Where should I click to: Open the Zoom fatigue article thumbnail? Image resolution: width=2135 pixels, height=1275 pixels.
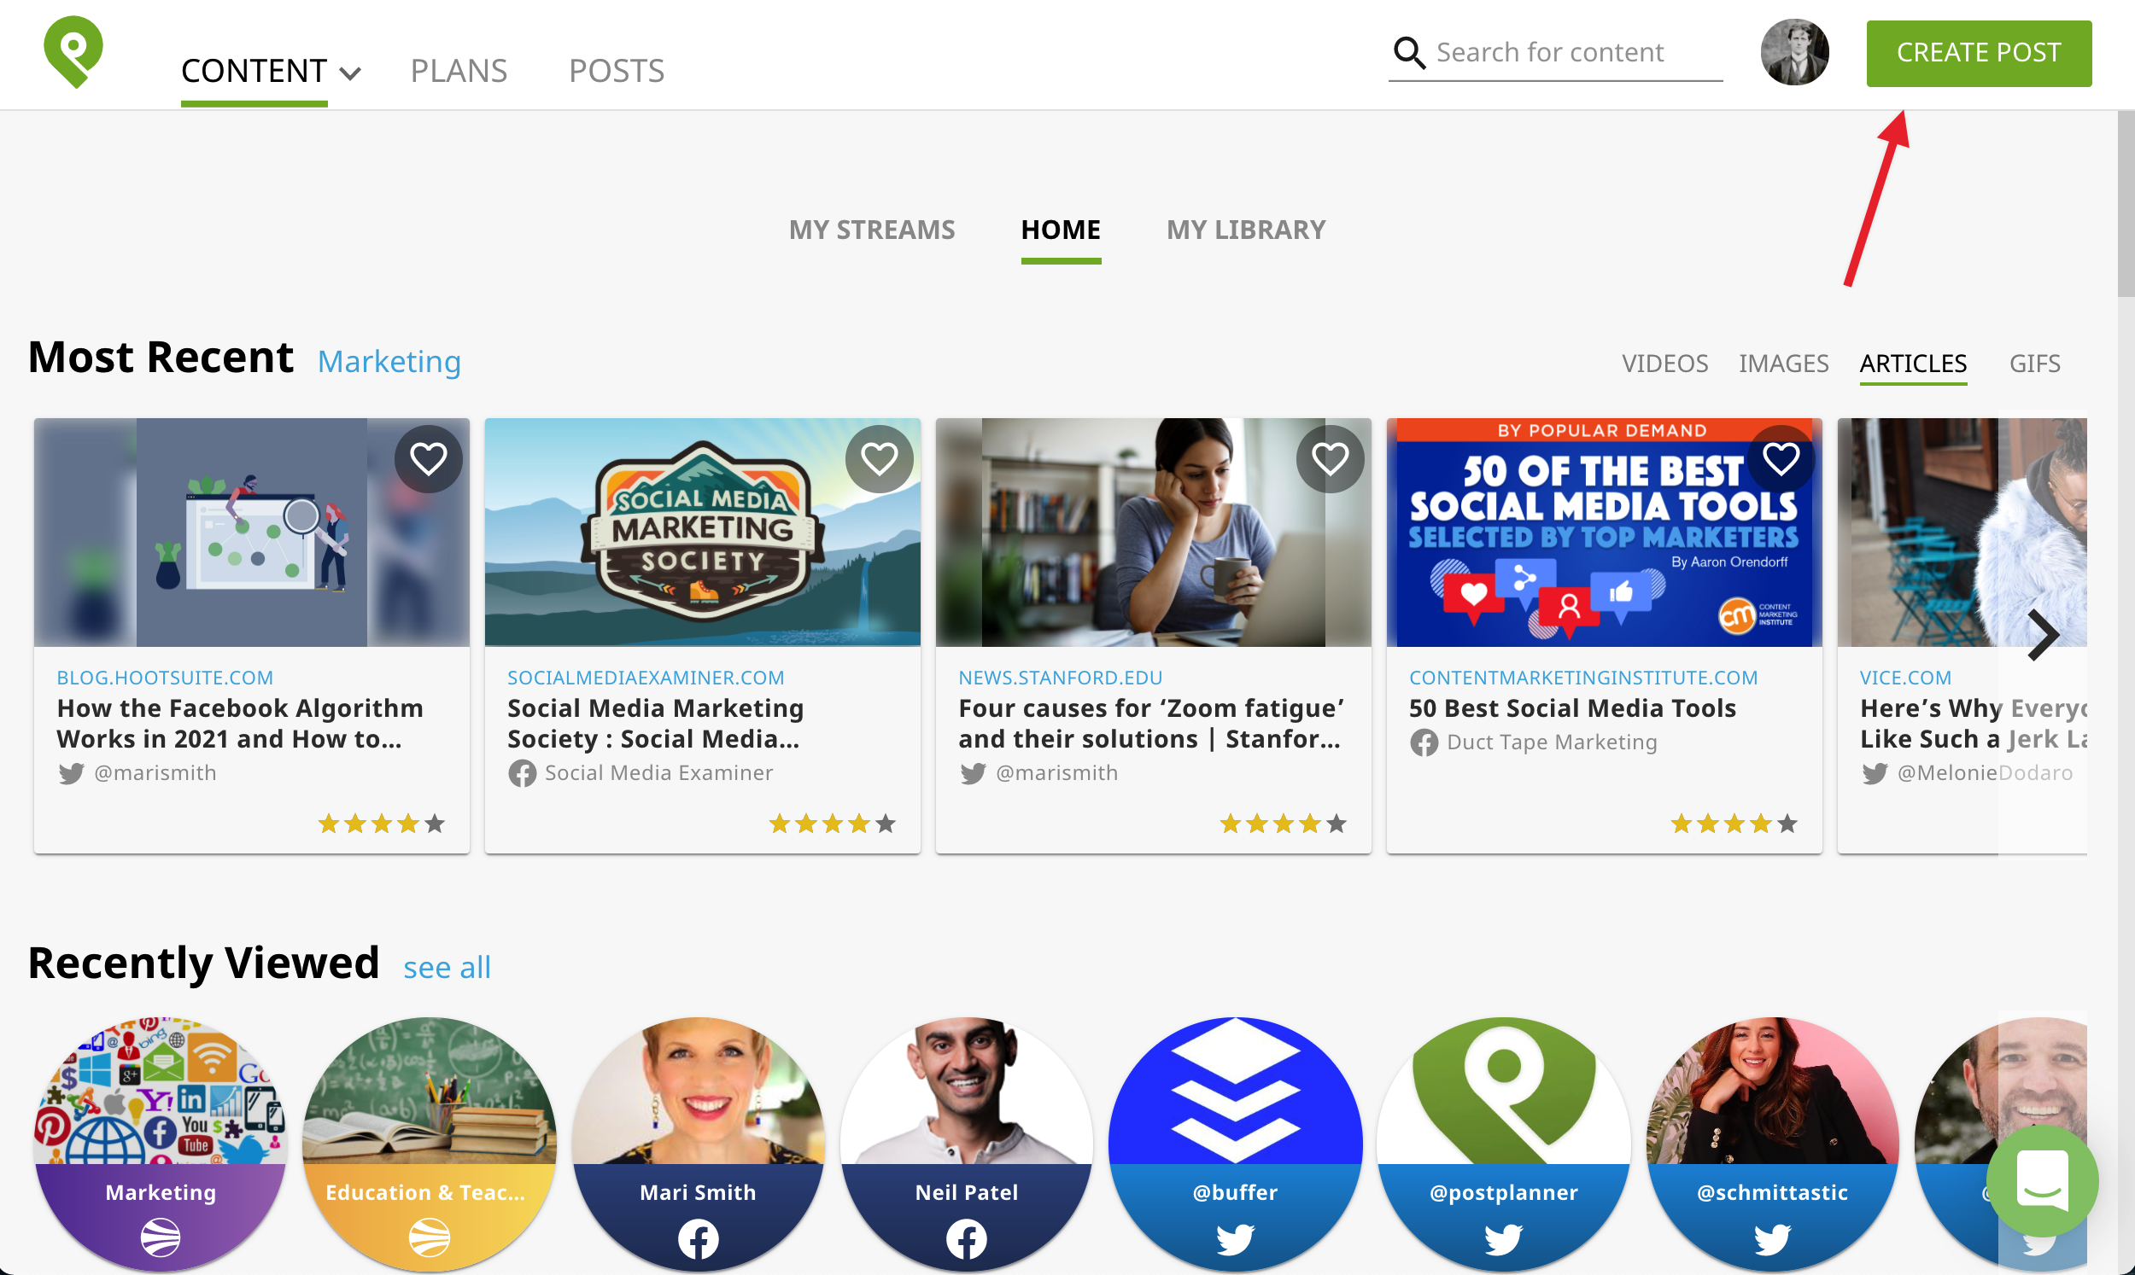coord(1153,532)
